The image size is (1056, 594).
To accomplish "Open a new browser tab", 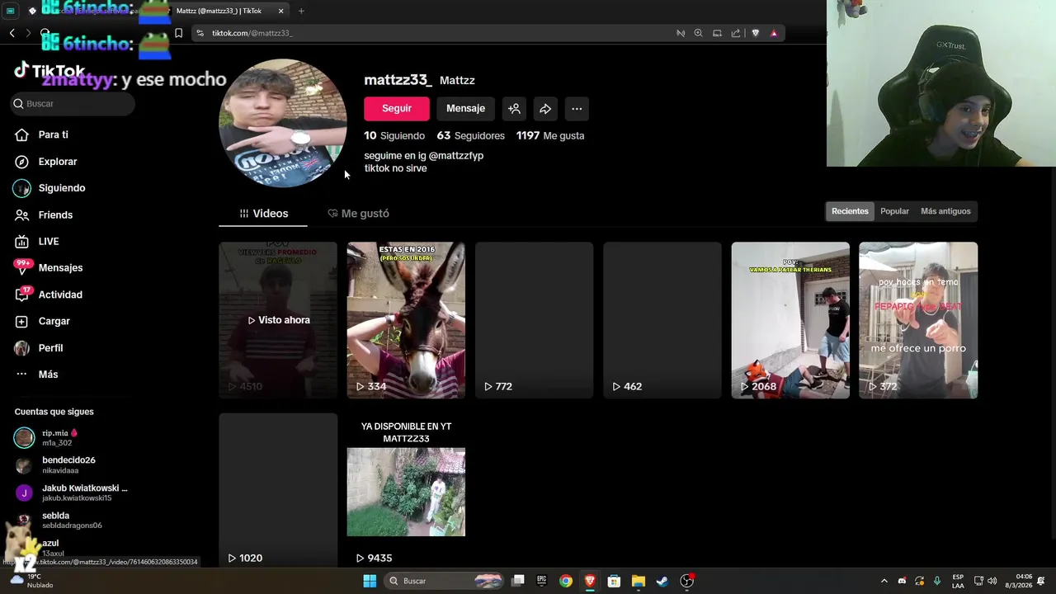I will (x=301, y=11).
